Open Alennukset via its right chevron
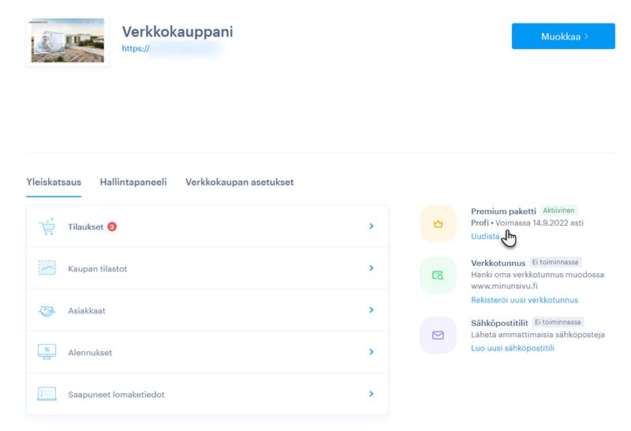 pyautogui.click(x=371, y=352)
